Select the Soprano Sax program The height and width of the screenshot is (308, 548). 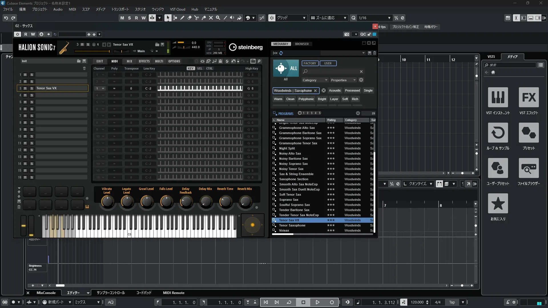(x=289, y=200)
